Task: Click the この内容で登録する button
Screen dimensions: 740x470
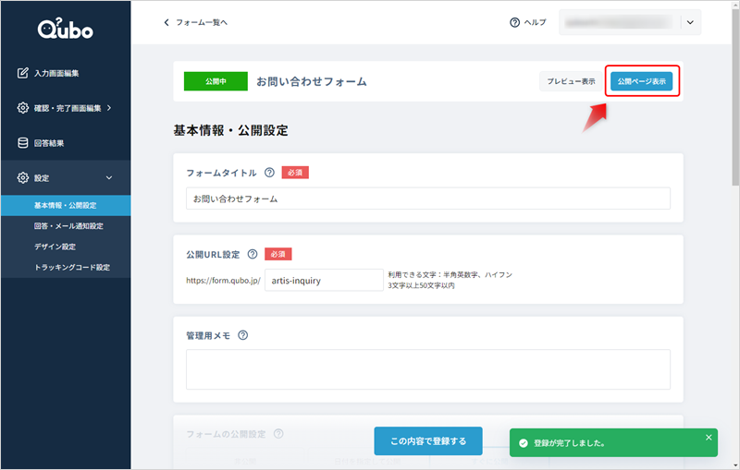Action: 428,440
